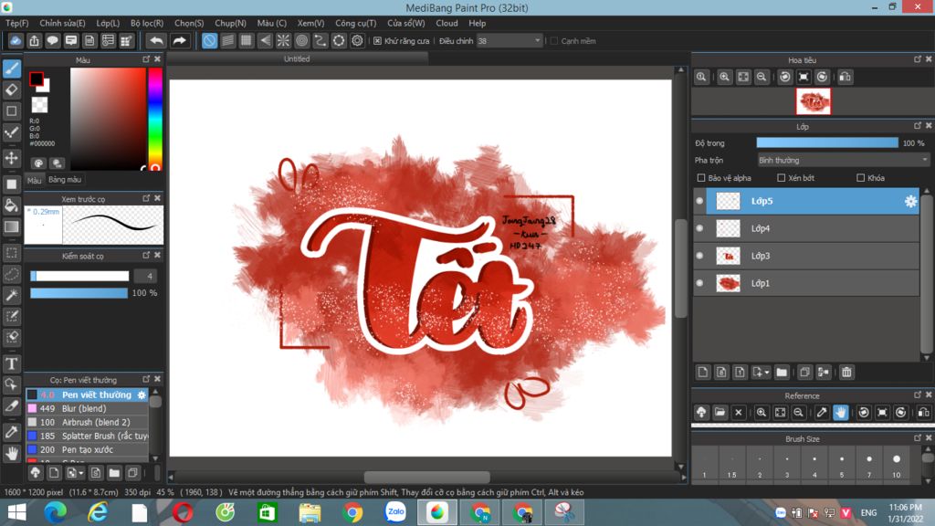
Task: Click the brush size value field showing 4
Action: pyautogui.click(x=146, y=276)
